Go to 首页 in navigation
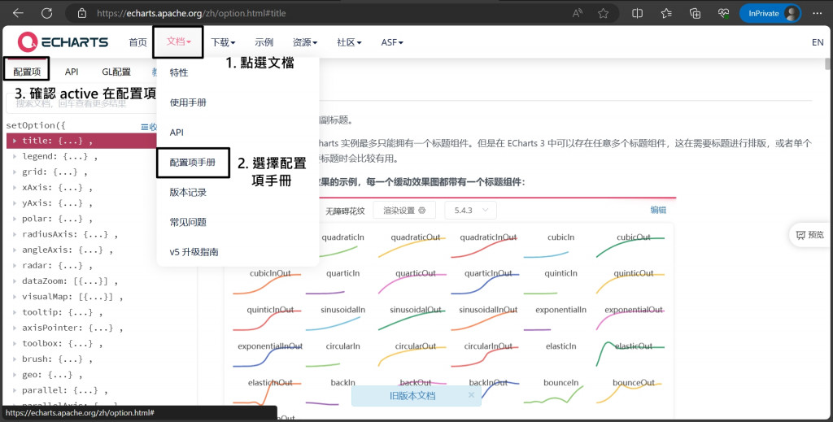The width and height of the screenshot is (833, 422). [x=137, y=42]
